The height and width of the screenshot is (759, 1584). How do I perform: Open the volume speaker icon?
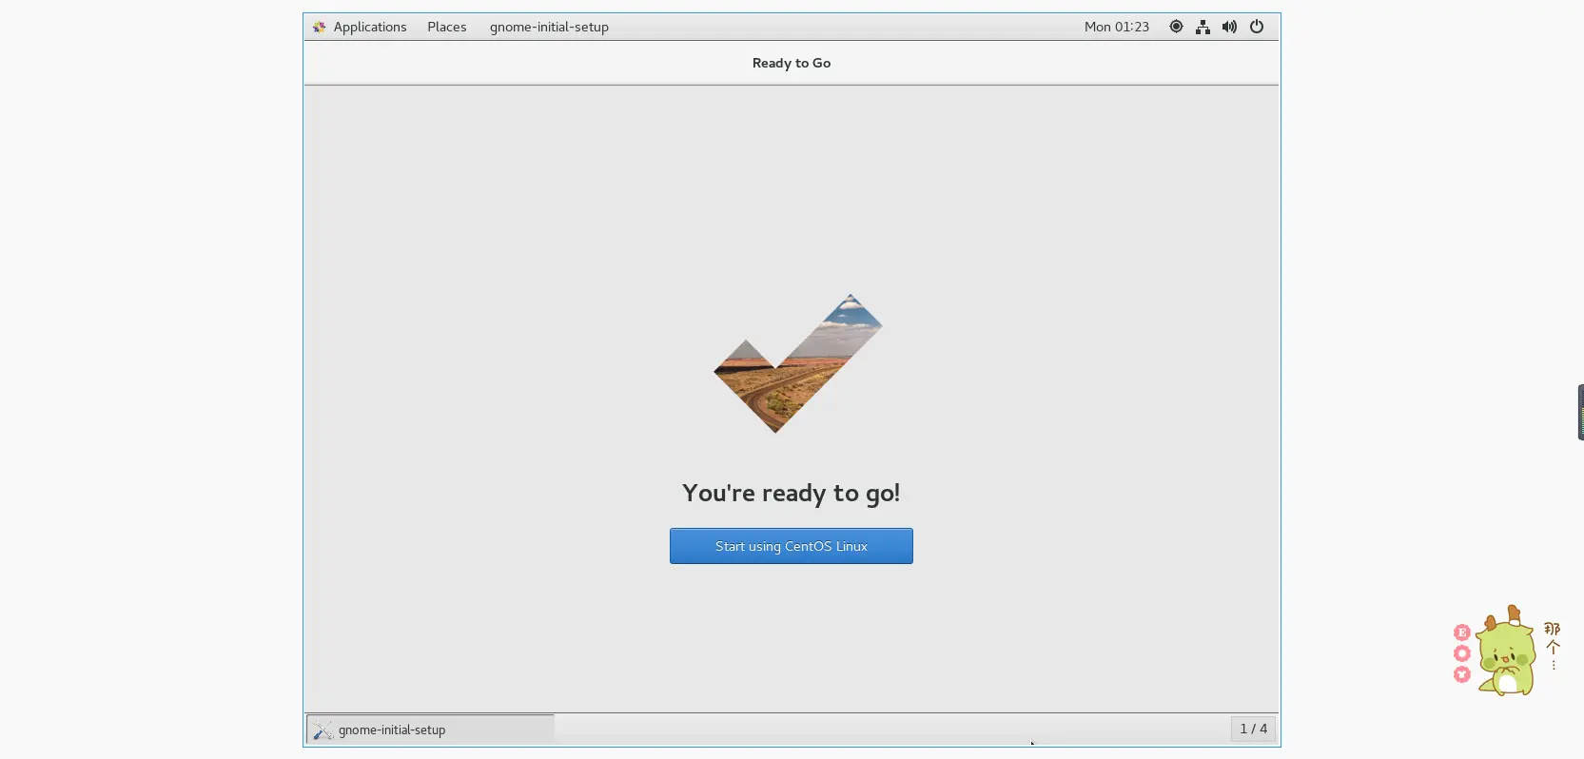(1229, 27)
